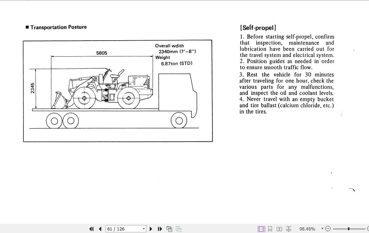Click the zoom out minus button

tap(328, 228)
